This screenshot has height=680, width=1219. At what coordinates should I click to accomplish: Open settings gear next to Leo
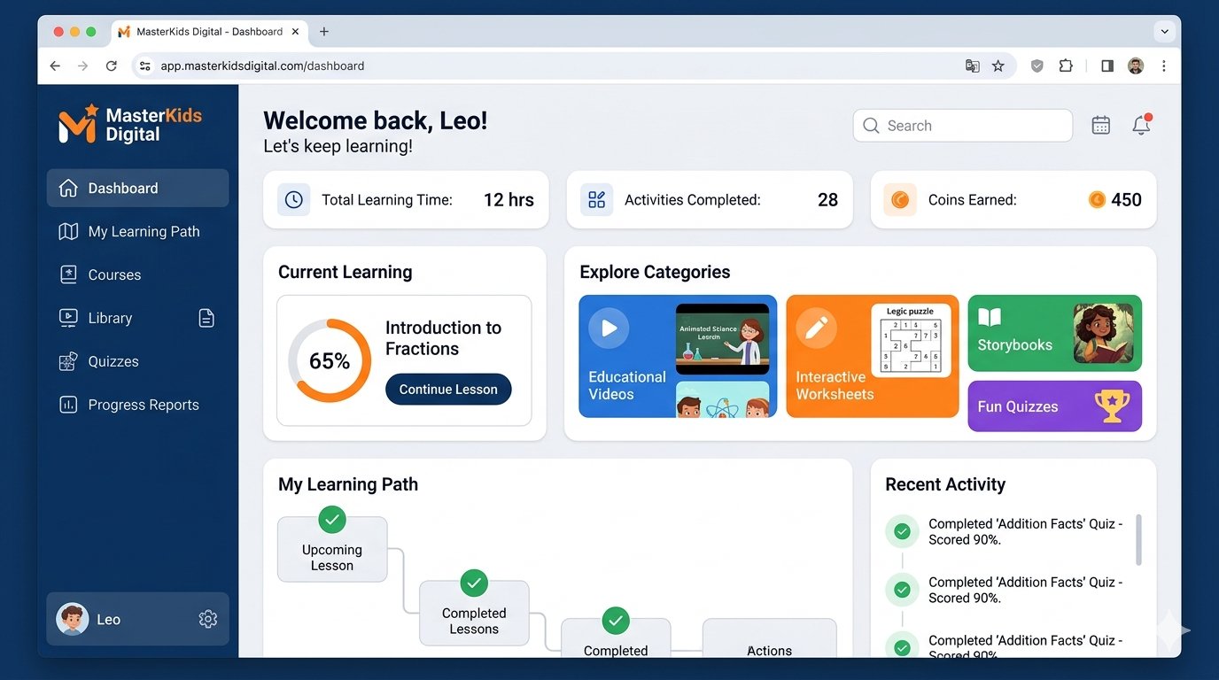click(x=208, y=619)
